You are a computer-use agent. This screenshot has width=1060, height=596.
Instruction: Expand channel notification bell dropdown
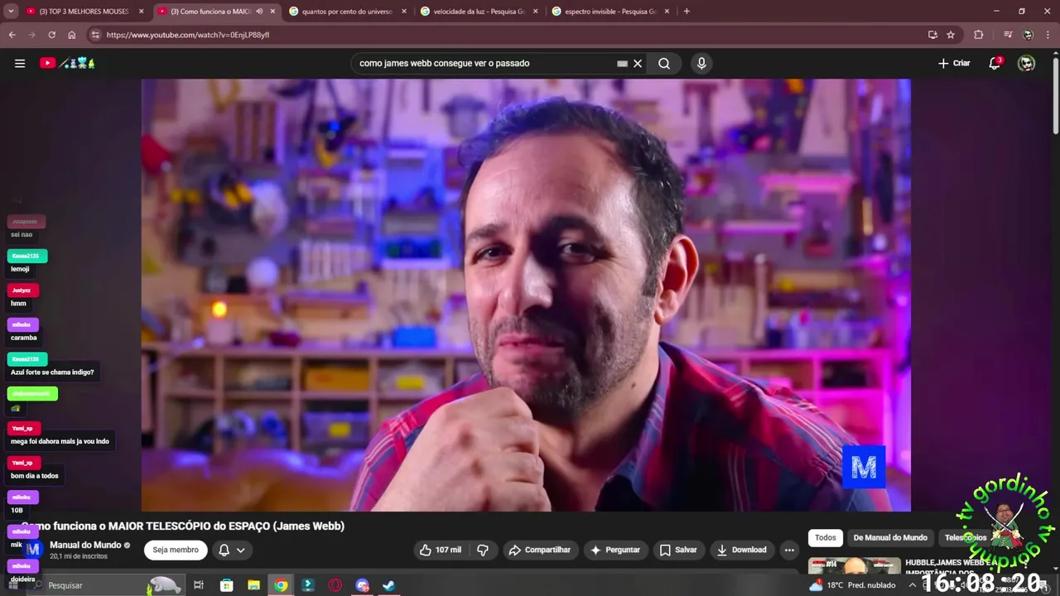(x=232, y=550)
